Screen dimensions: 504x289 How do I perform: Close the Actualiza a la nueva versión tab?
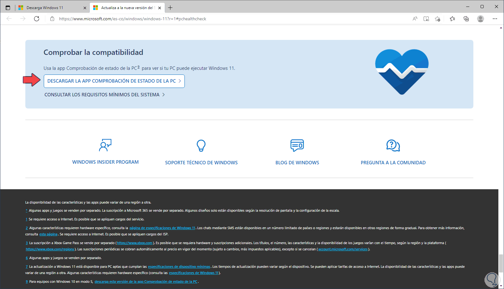(160, 8)
